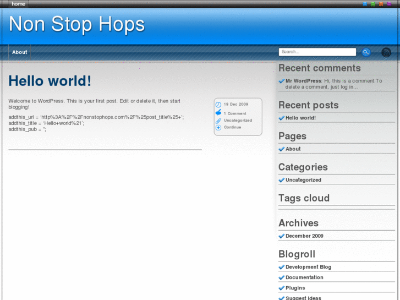
Task: Click the Recent comments heading
Action: [319, 68]
